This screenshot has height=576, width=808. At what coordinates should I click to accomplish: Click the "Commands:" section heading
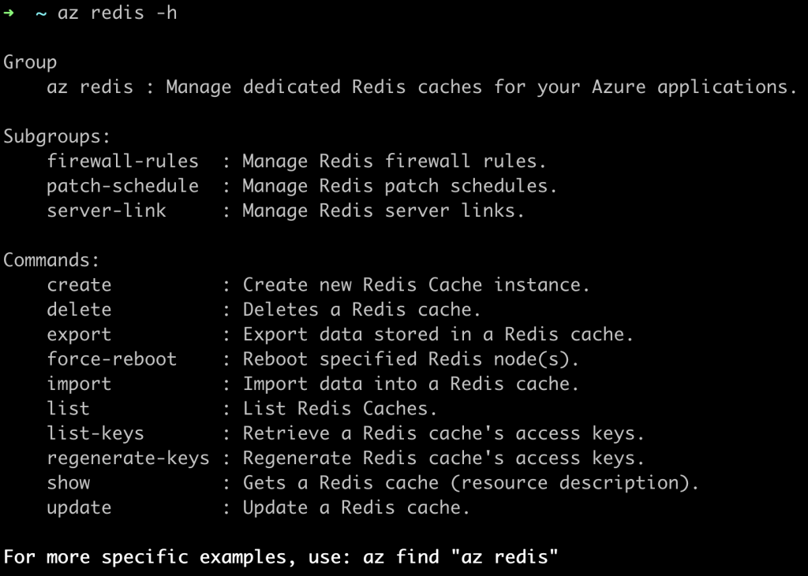52,260
